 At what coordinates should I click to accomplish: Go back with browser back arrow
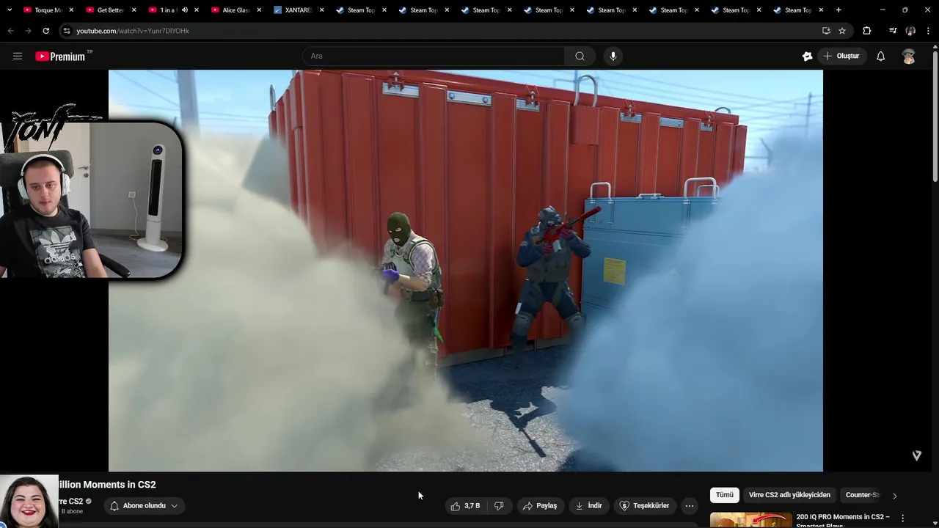10,31
